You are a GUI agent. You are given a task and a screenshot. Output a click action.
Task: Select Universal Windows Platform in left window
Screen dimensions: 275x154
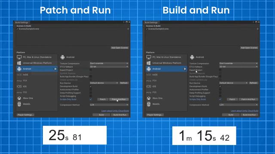pyautogui.click(x=37, y=63)
